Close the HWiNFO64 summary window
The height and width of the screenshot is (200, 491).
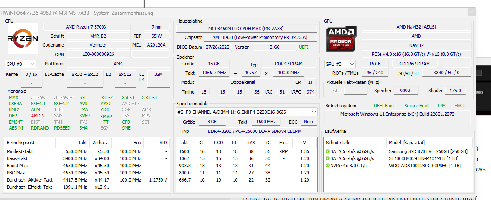coord(470,13)
